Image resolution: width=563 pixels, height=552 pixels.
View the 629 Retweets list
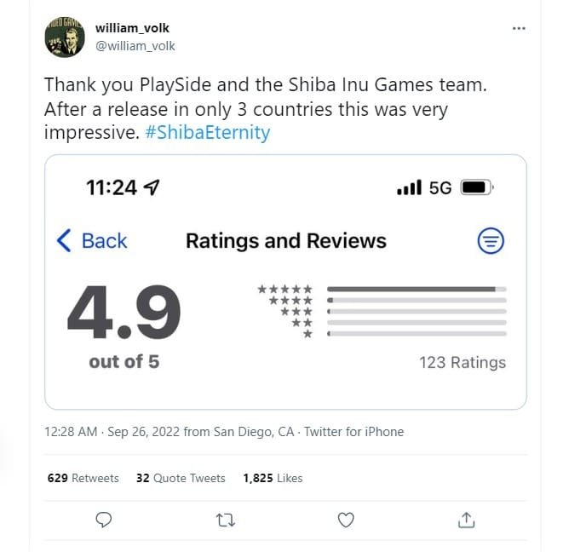point(83,478)
